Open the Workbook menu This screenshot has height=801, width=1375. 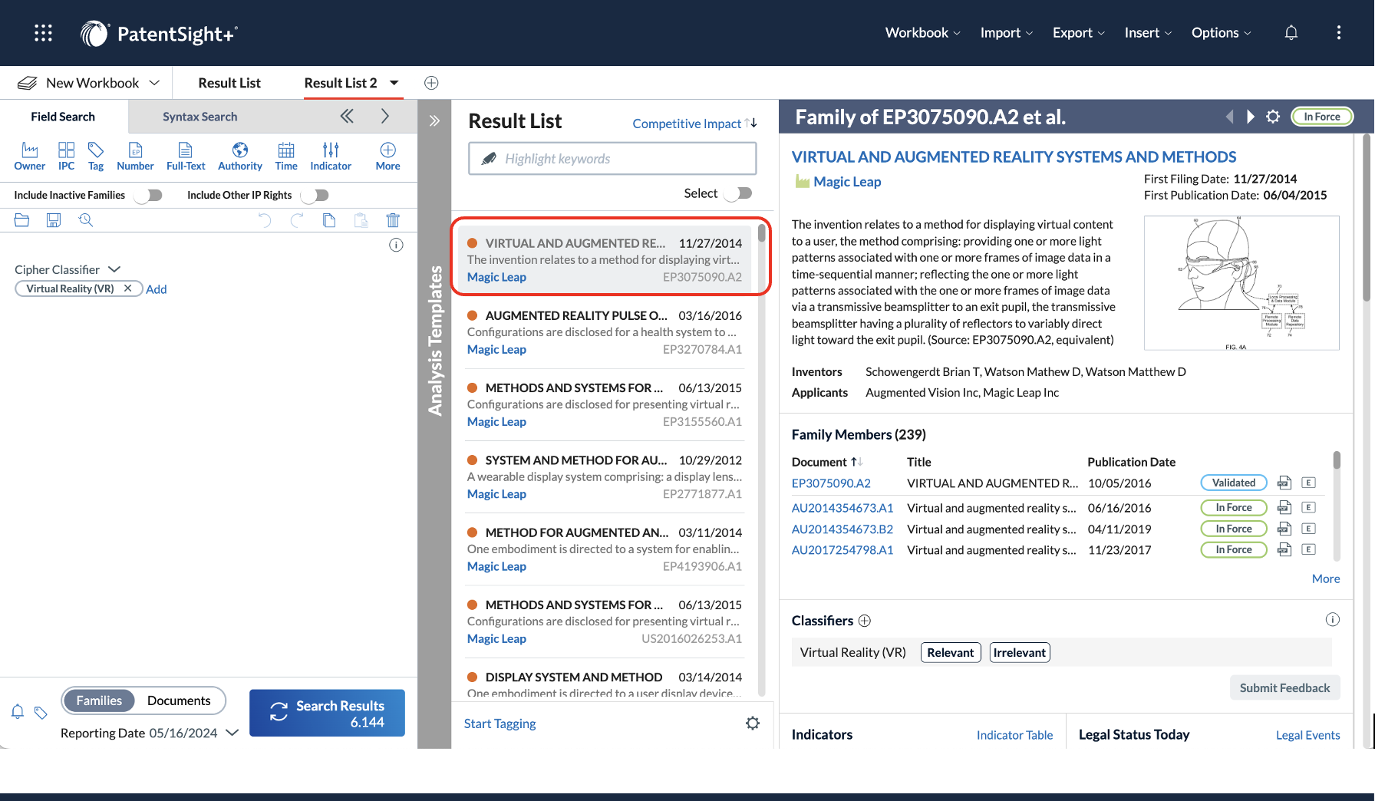pyautogui.click(x=922, y=33)
